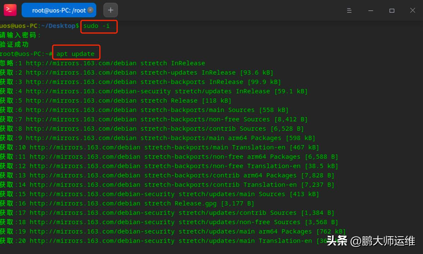Click the minimize window icon
Image resolution: width=423 pixels, height=254 pixels.
370,10
